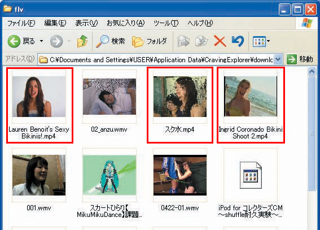Open the ファイル(F) menu

tap(21, 23)
